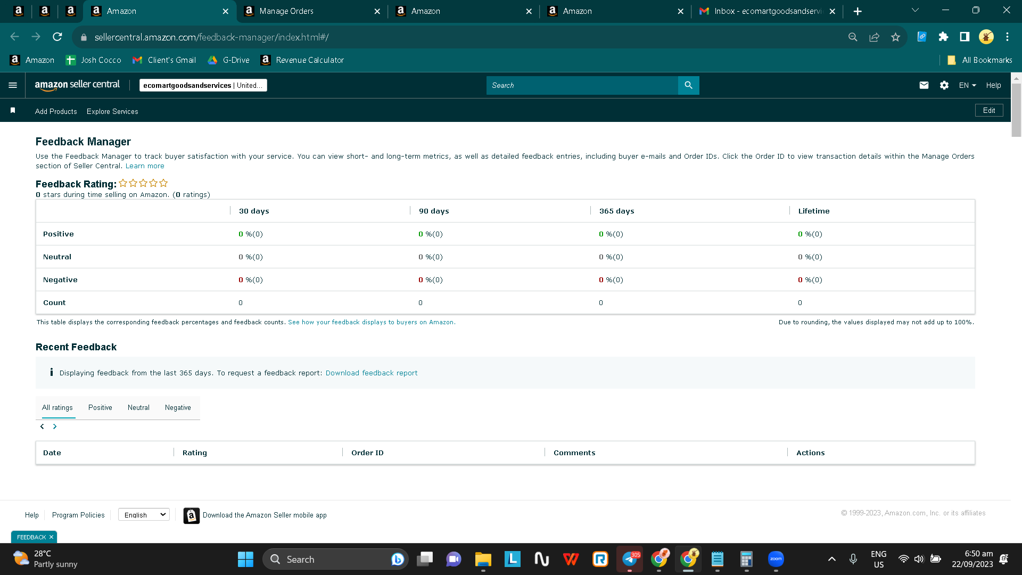Open Chrome profile avatar
1022x575 pixels.
coord(986,37)
